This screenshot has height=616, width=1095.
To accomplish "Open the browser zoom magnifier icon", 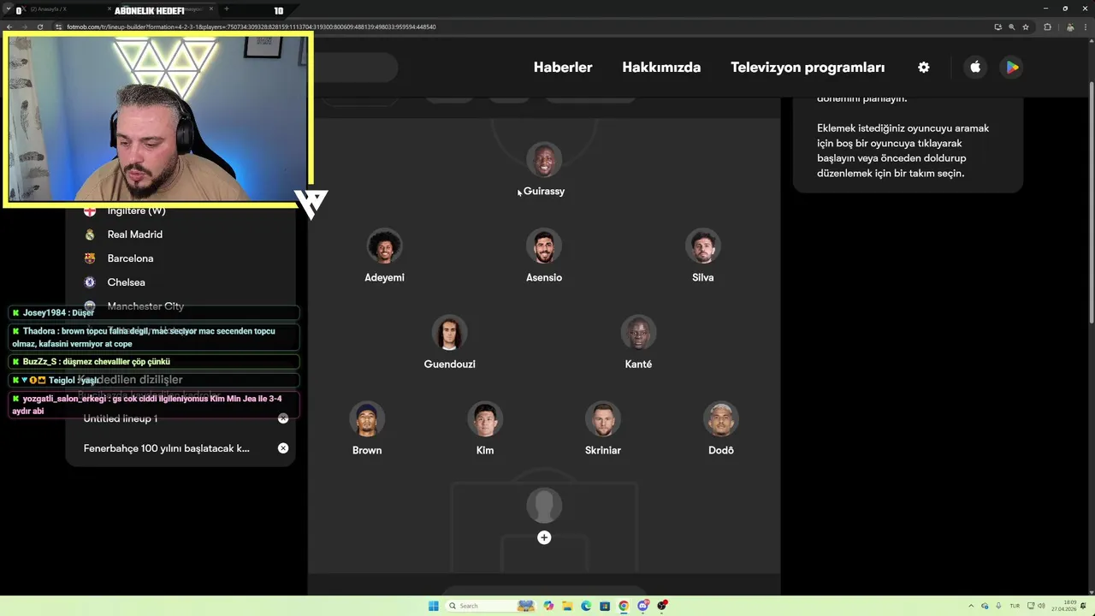I will [x=1012, y=27].
